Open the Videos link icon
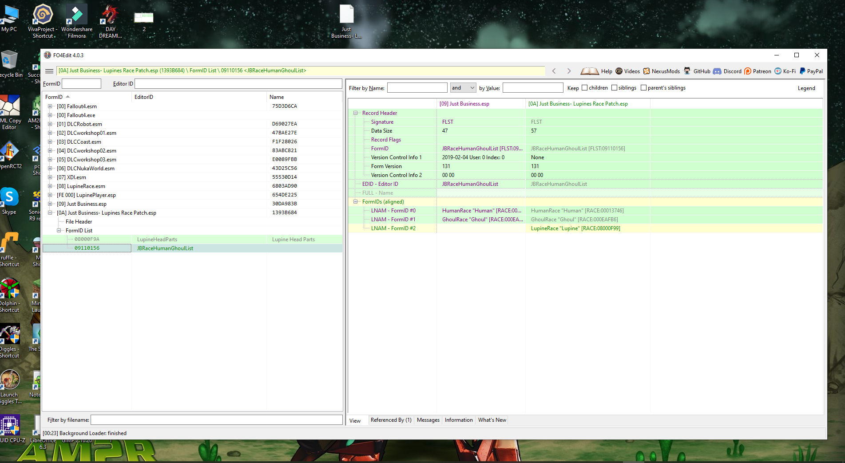The image size is (845, 463). pyautogui.click(x=619, y=71)
